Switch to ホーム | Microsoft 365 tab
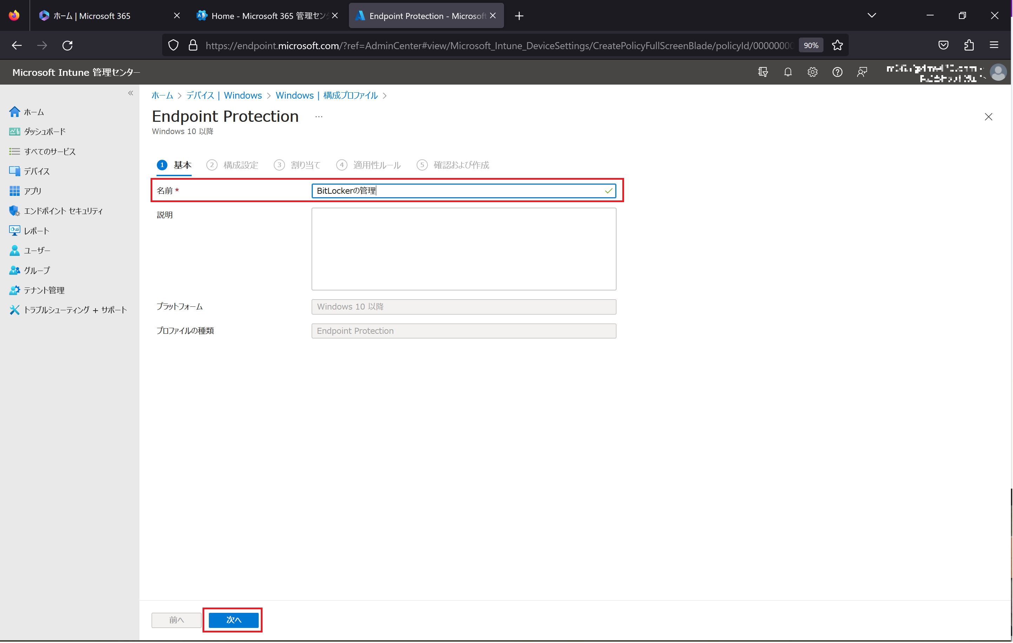This screenshot has width=1013, height=643. pos(110,16)
